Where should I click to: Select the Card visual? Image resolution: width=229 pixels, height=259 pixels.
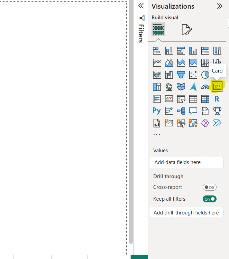217,87
